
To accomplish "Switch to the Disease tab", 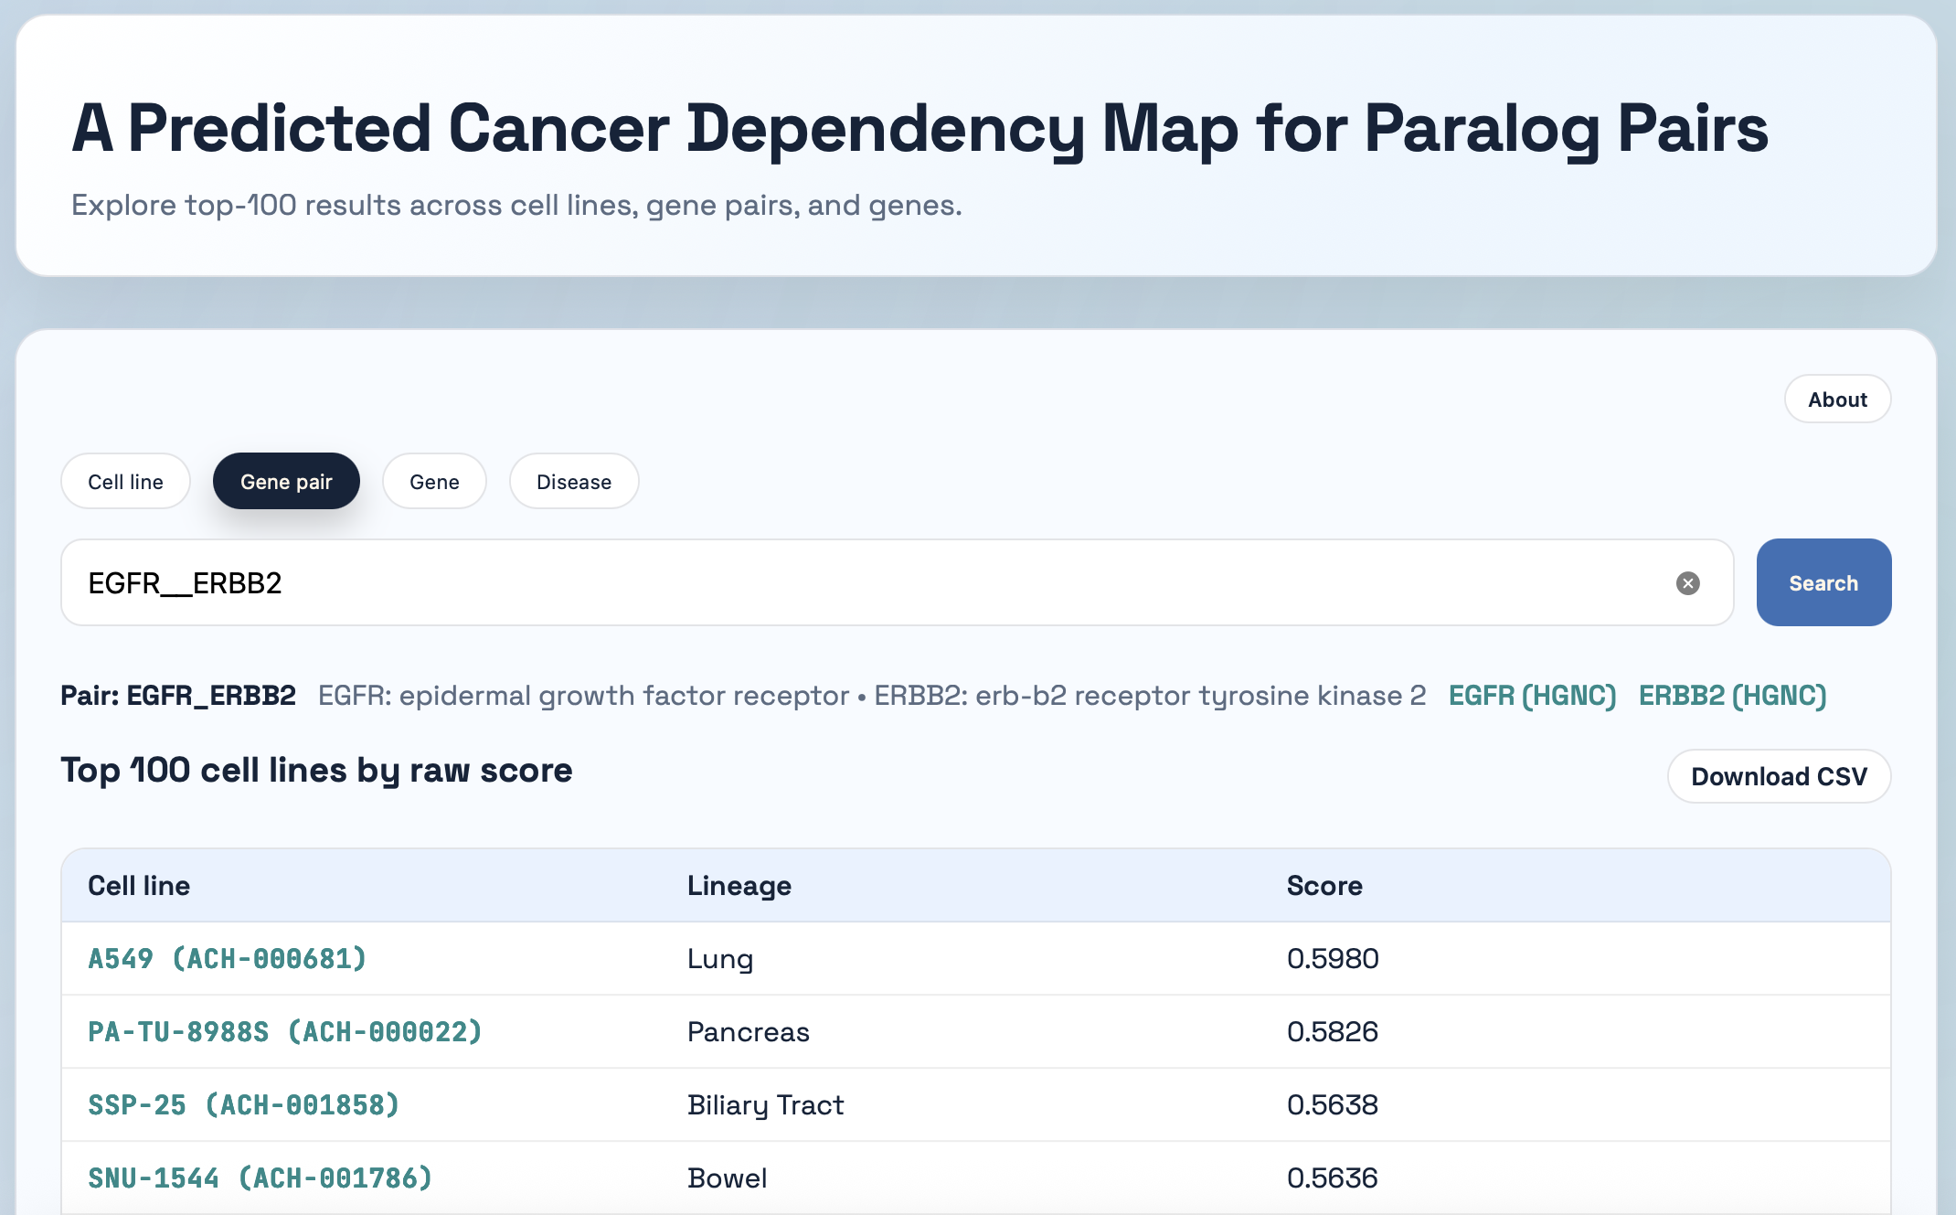I will [x=574, y=482].
